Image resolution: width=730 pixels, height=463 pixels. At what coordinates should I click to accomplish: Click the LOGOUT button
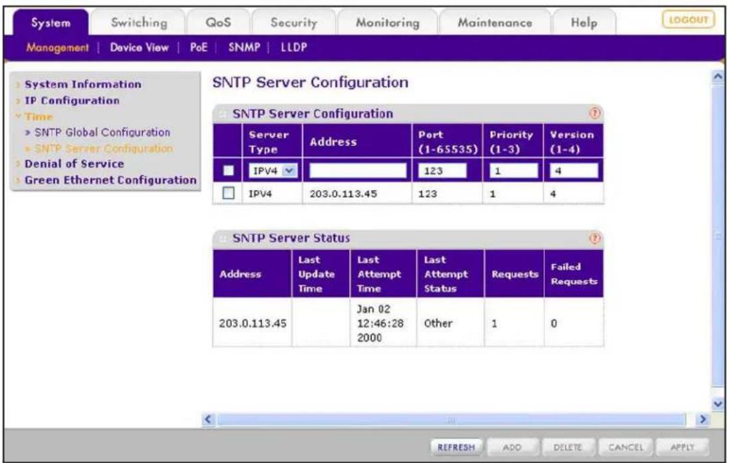[x=688, y=19]
